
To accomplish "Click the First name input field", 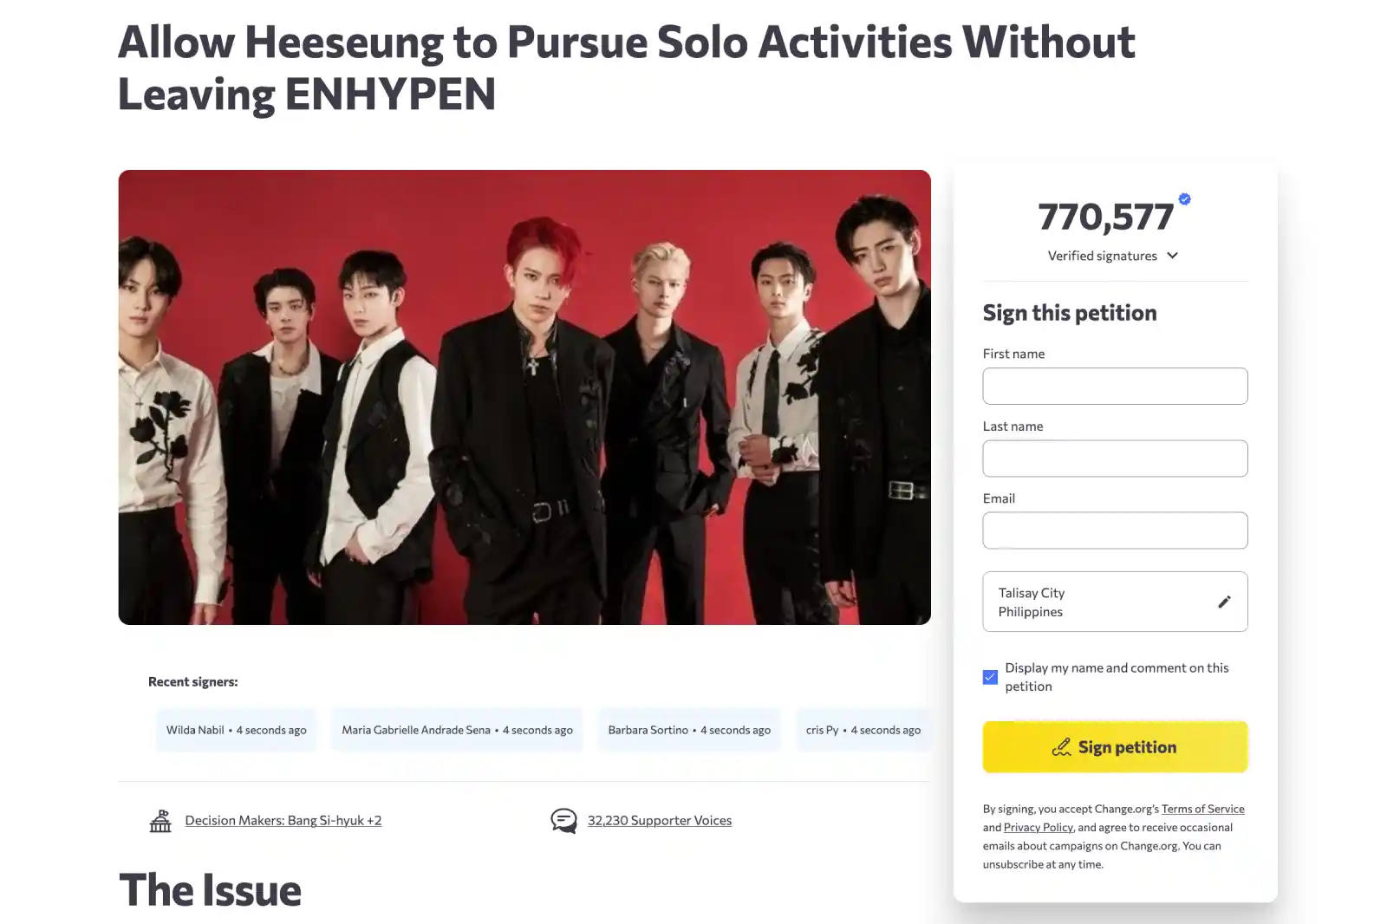I will (1115, 386).
